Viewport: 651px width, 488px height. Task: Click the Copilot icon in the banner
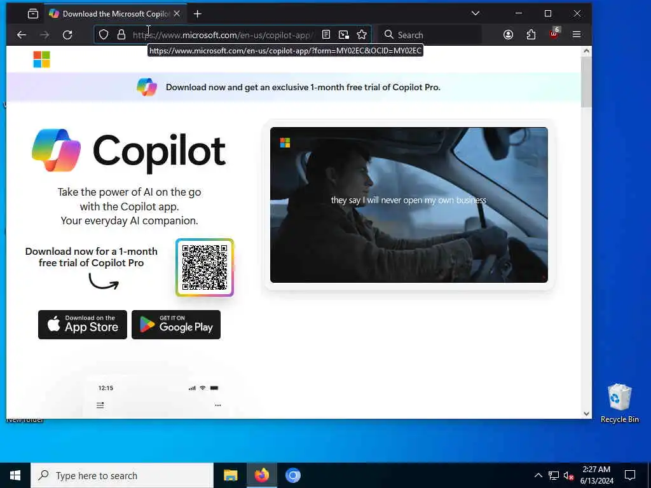pos(147,87)
